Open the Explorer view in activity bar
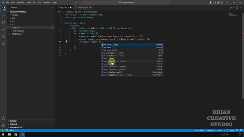Screen dimensions: 244x137 (x=3, y=9)
